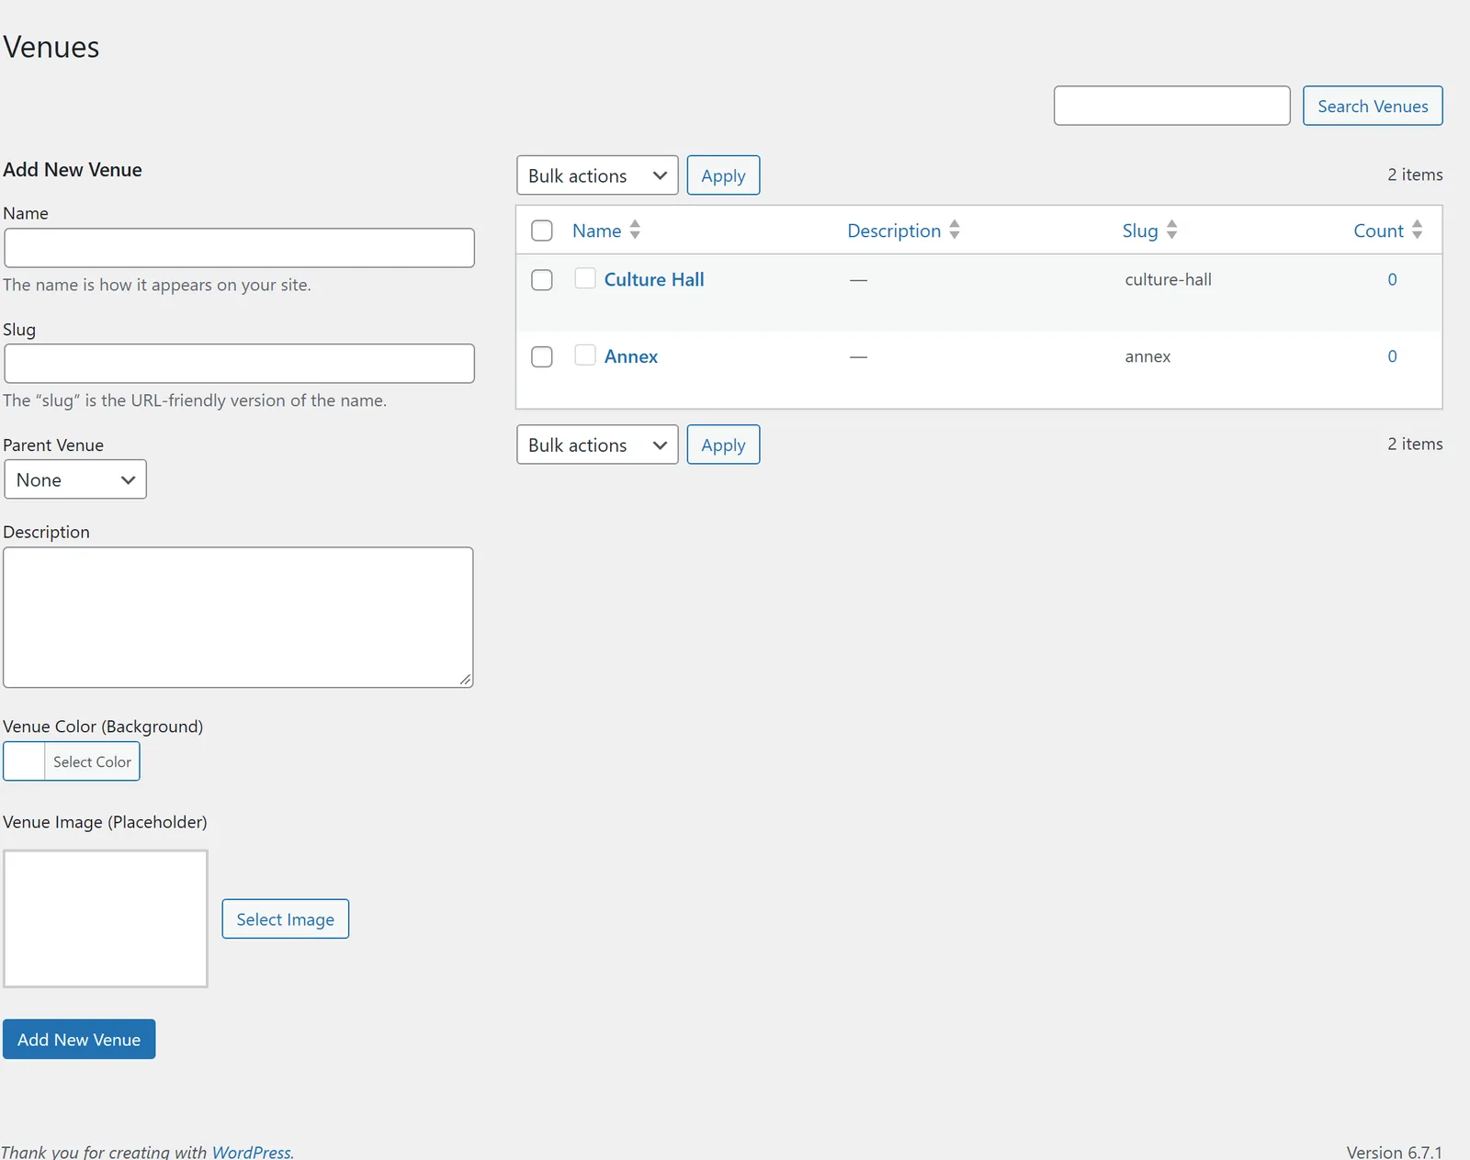The width and height of the screenshot is (1470, 1160).
Task: Focus the venue Name input field
Action: click(240, 248)
